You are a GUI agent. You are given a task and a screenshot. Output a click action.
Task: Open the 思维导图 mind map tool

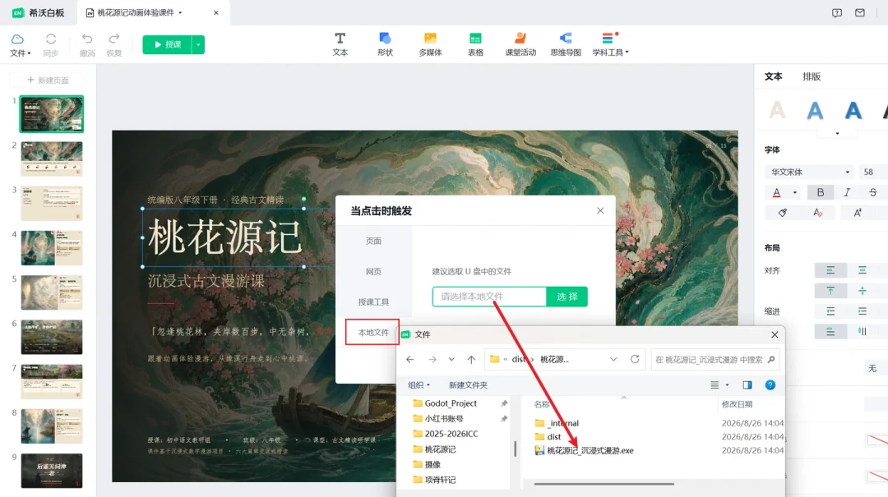click(566, 44)
